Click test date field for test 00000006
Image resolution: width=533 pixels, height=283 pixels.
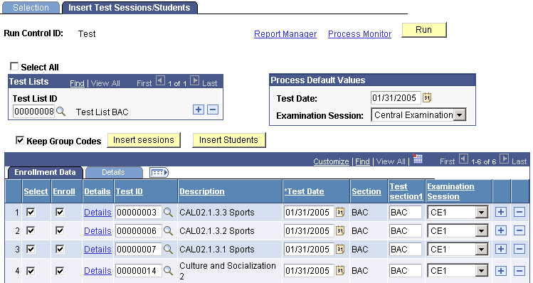[x=309, y=230]
